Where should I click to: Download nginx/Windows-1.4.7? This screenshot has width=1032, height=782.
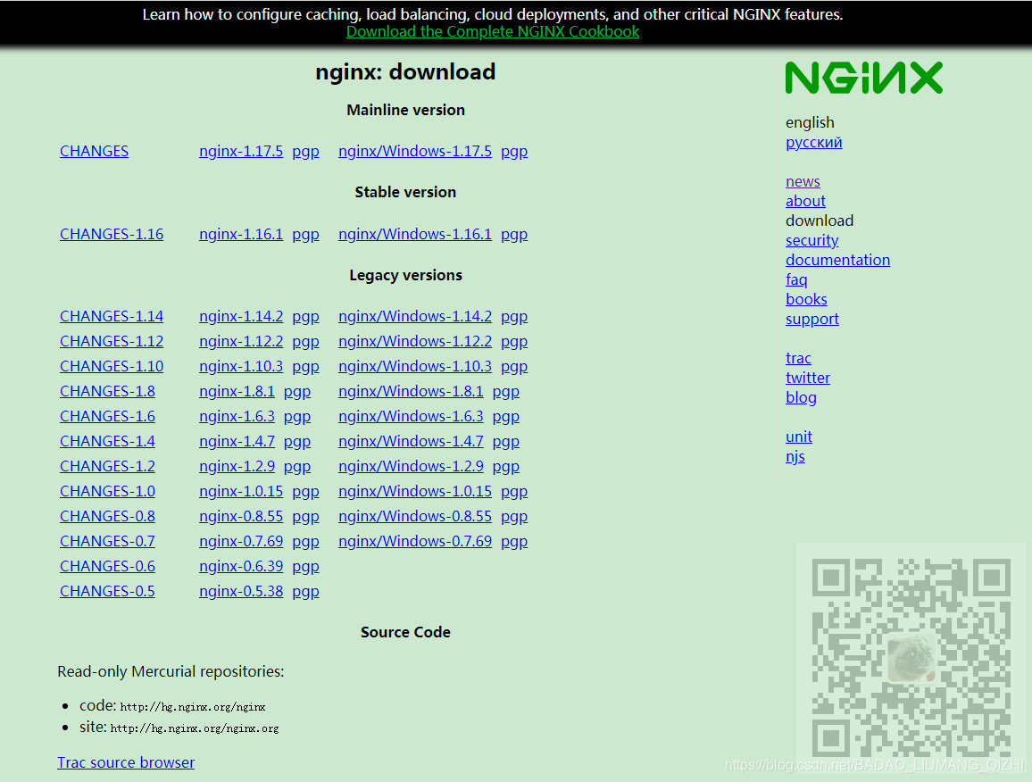(411, 442)
